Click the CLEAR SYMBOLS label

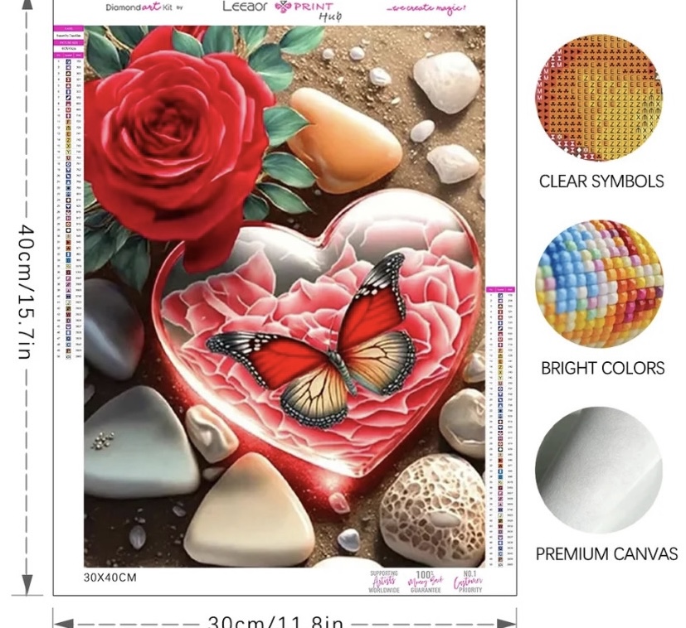pyautogui.click(x=601, y=181)
